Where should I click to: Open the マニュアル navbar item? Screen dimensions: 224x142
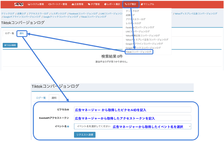(147, 4)
